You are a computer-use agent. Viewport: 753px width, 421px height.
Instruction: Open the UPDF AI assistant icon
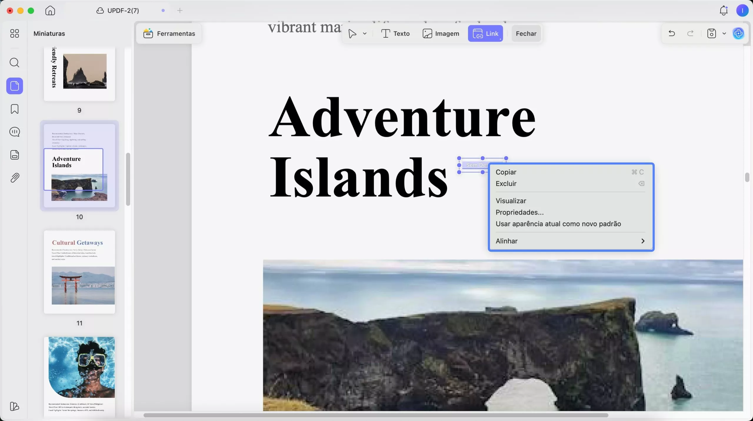(738, 33)
